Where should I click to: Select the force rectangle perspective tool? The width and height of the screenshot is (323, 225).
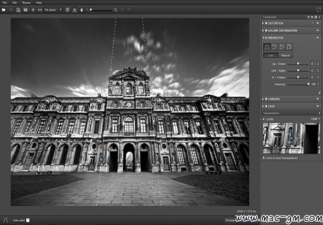click(281, 47)
